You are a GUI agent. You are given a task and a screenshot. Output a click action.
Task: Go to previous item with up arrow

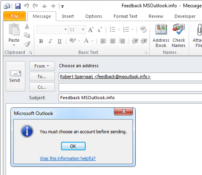tap(44, 6)
